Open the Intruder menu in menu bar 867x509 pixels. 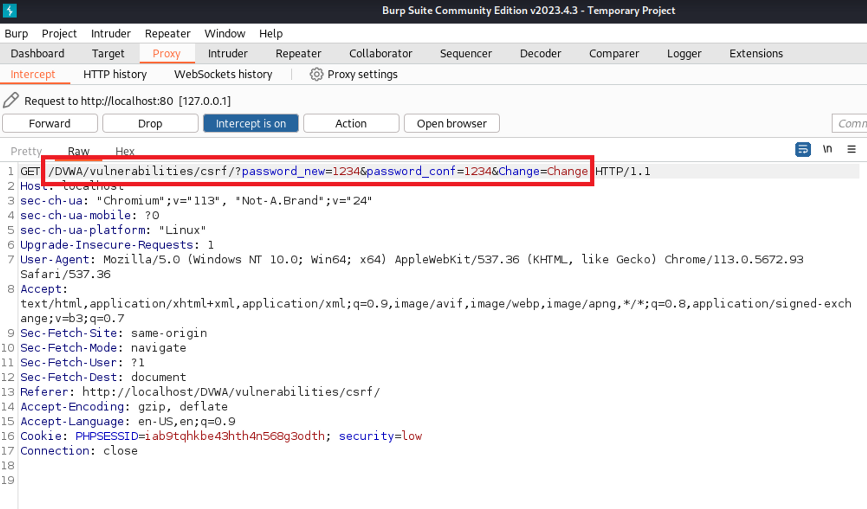pyautogui.click(x=111, y=33)
